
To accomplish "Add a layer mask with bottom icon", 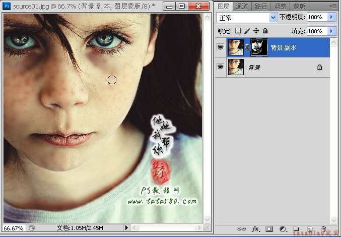I will pyautogui.click(x=269, y=229).
